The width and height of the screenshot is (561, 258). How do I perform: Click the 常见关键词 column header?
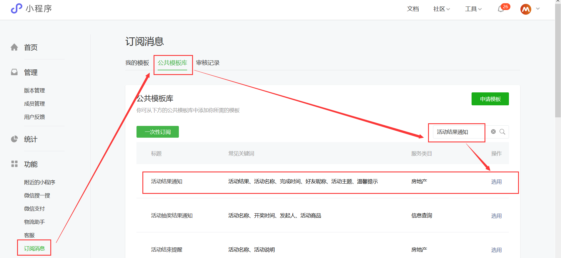click(241, 153)
